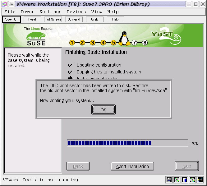This screenshot has width=207, height=186.
Task: Click the CD-ROM icon next to the floppy icon
Action: pos(177,180)
